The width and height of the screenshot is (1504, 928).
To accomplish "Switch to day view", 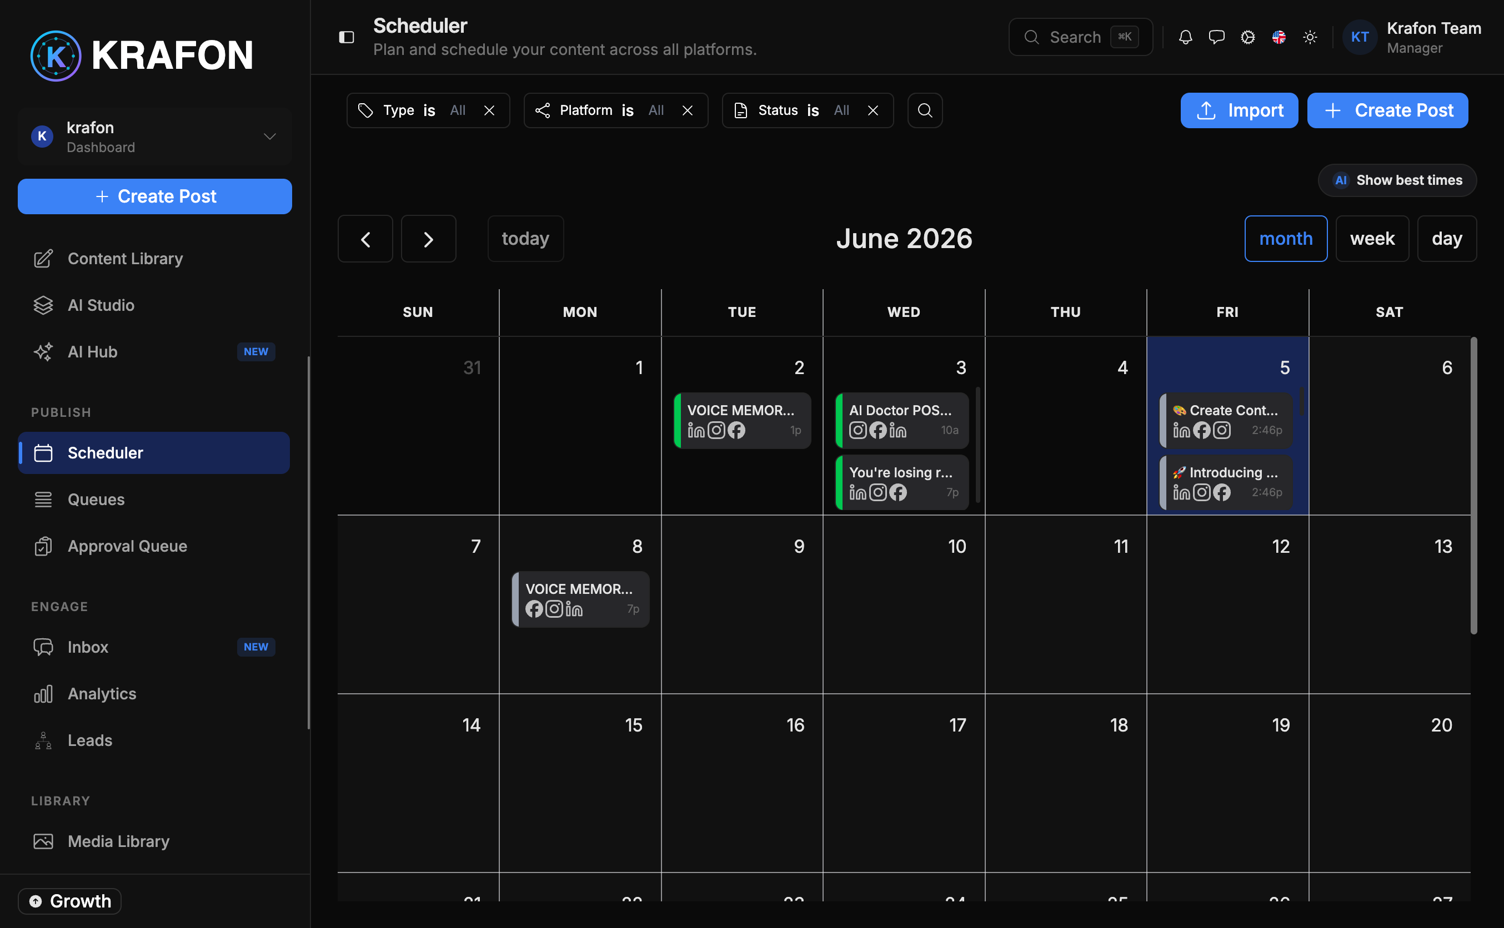I will [1446, 239].
